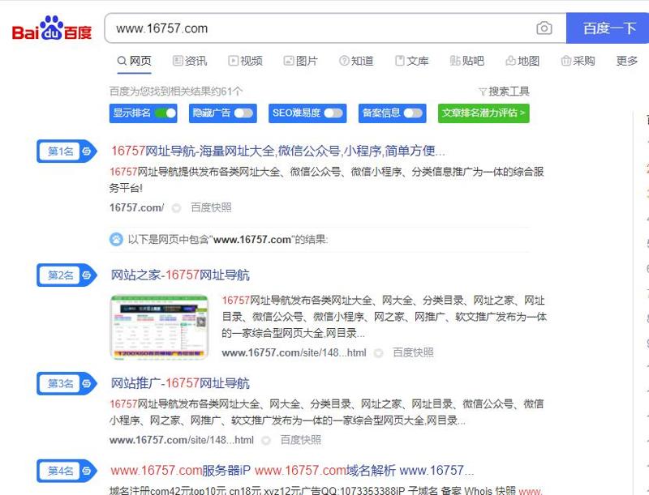Open result 网站推广-16757网址导航
Screen dimensions: 649x495
click(180, 383)
